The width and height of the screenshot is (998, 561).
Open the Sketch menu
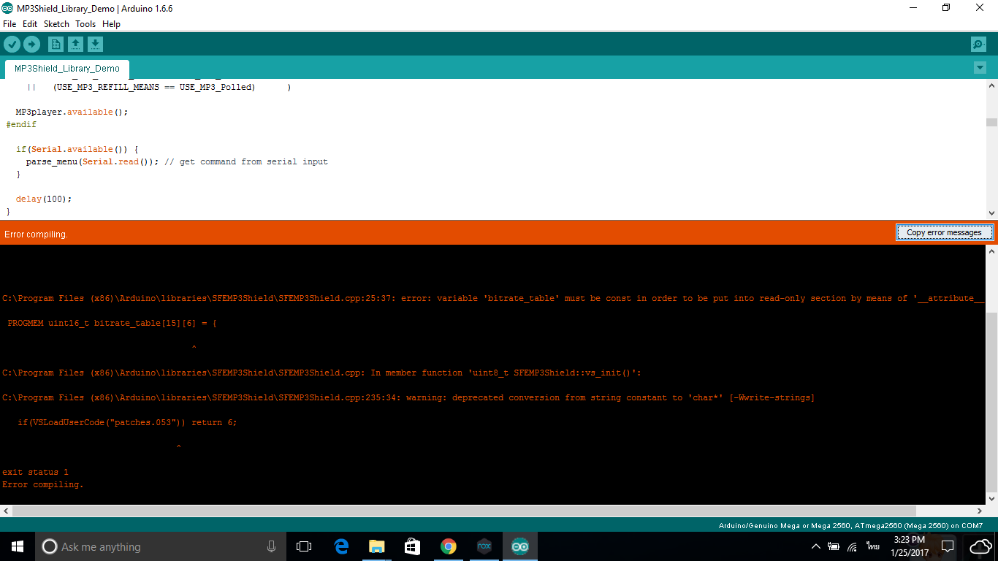click(x=56, y=24)
